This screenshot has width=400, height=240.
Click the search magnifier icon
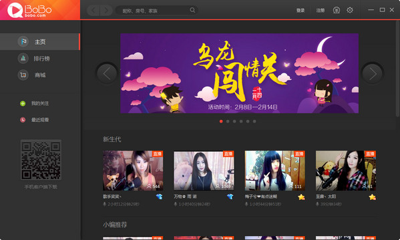[x=192, y=10]
